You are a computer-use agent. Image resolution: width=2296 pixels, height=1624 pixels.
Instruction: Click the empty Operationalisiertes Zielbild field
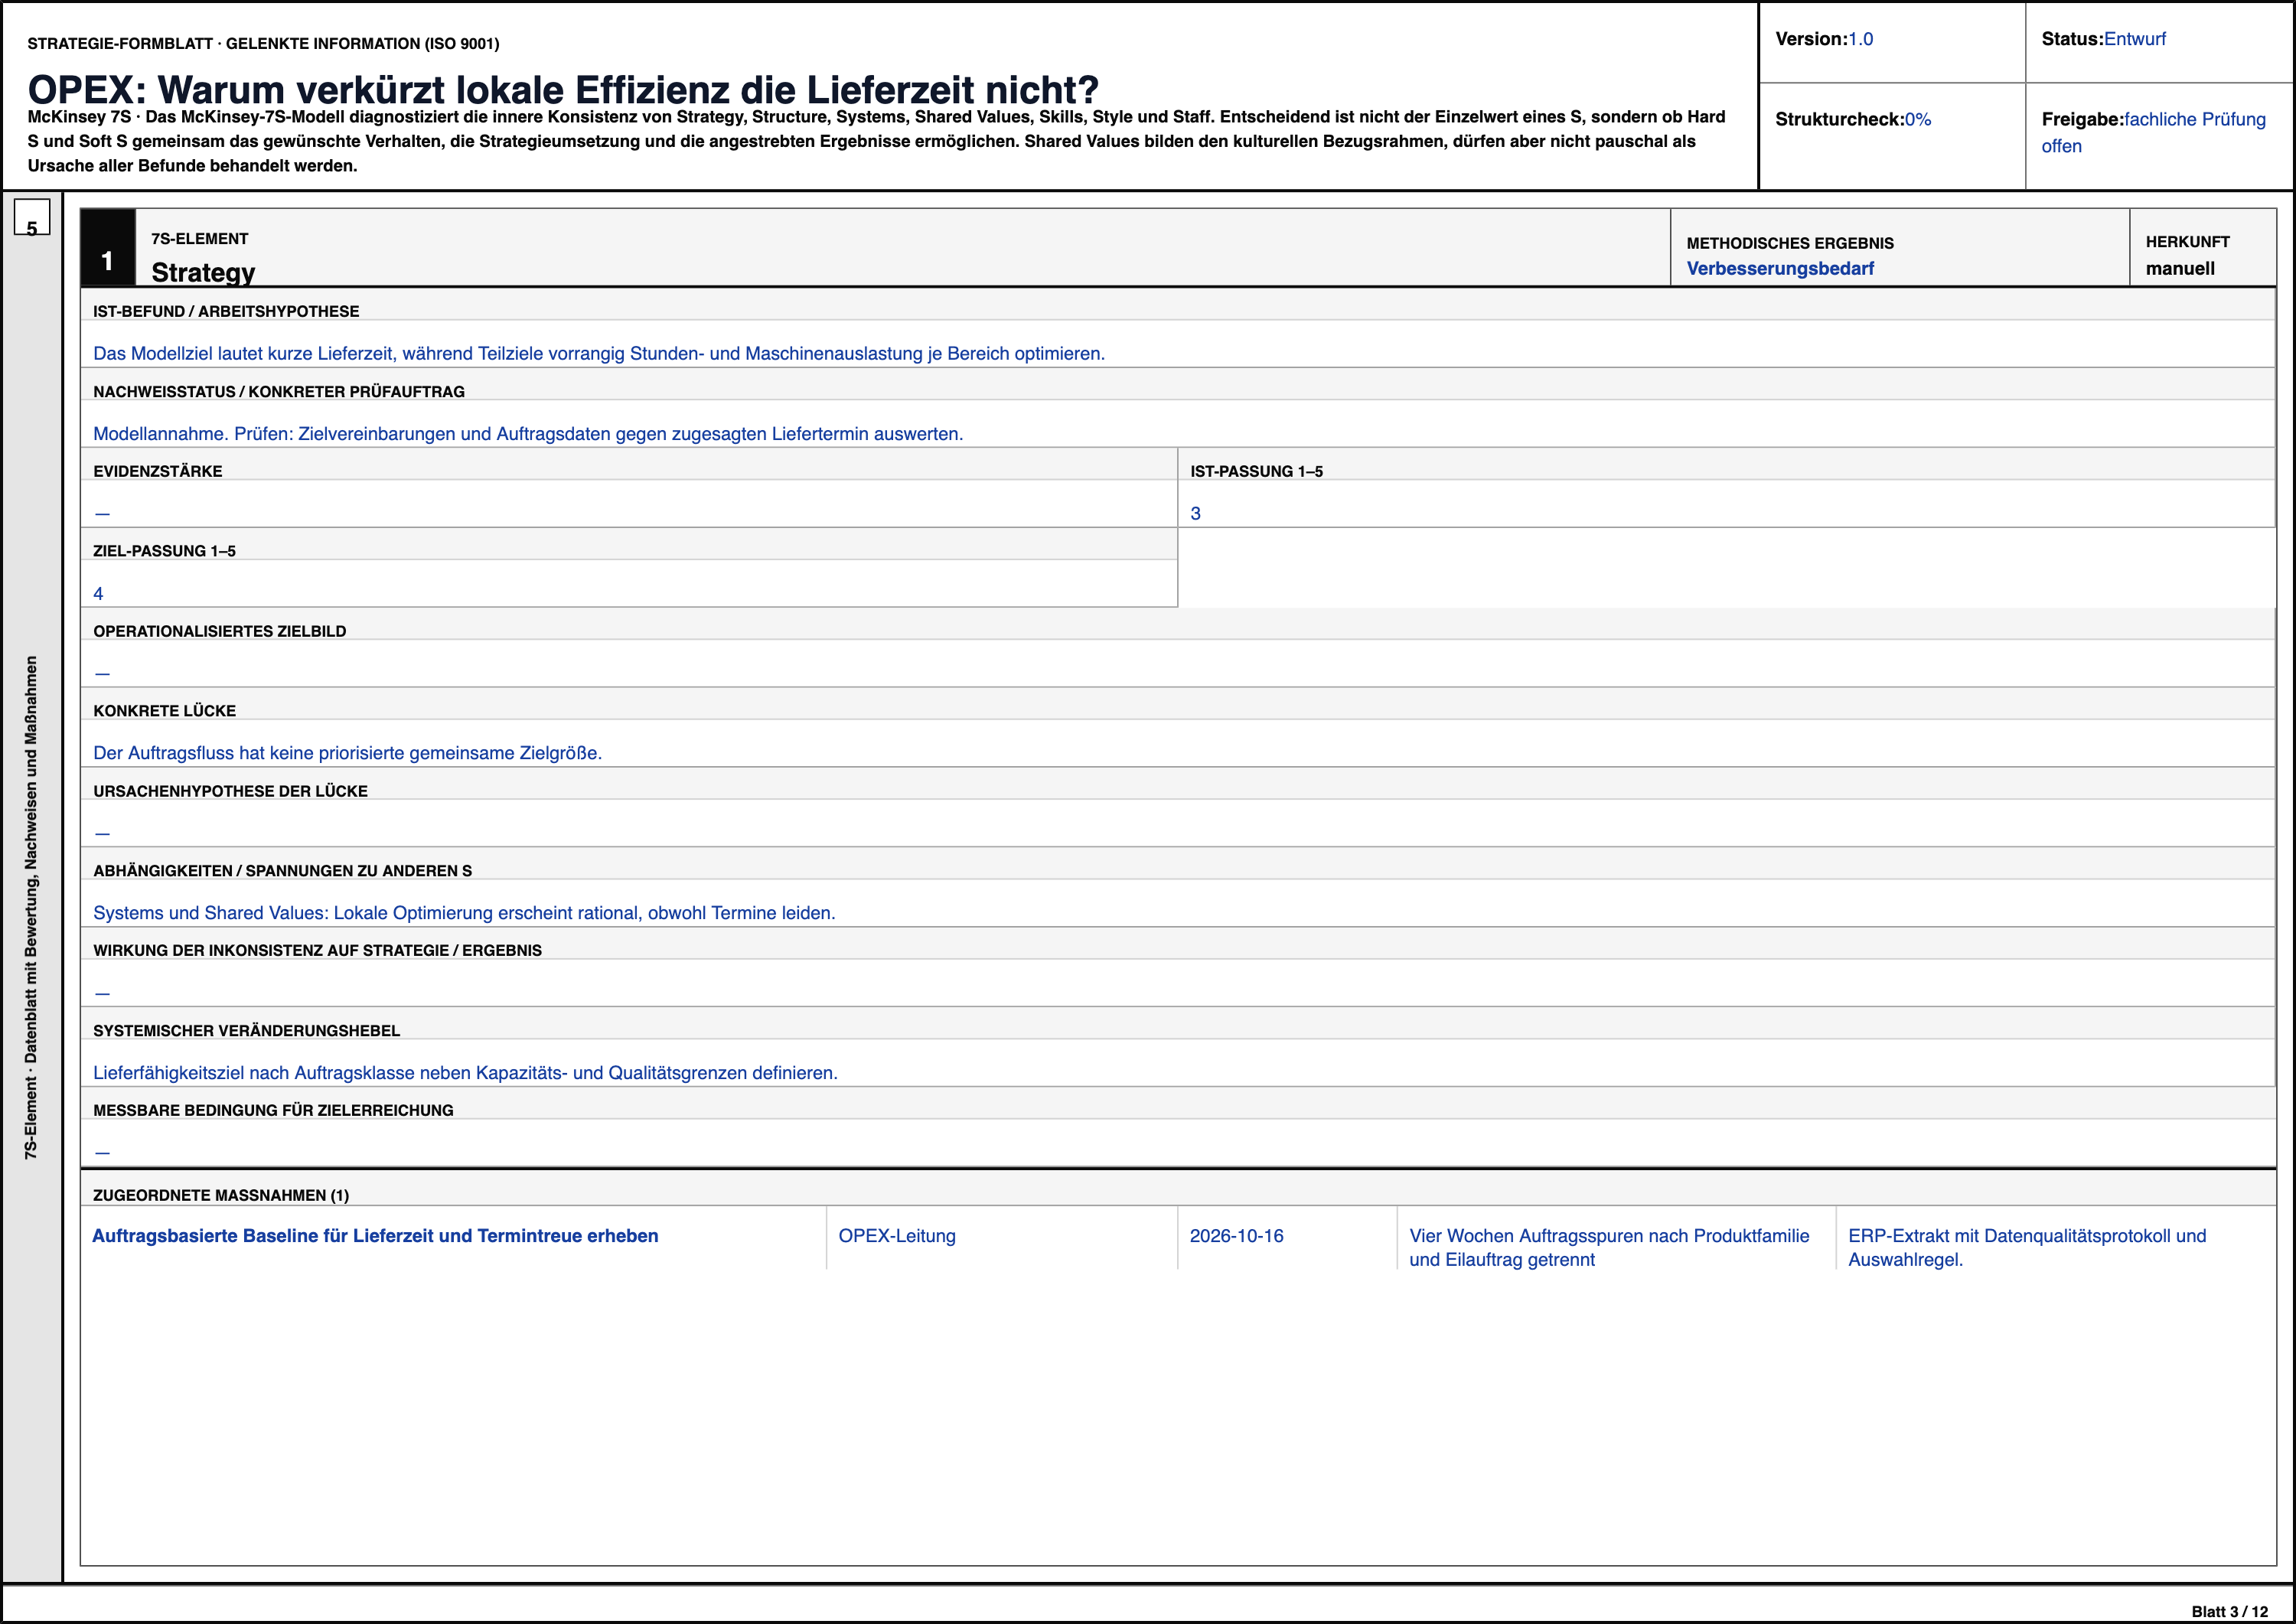pos(1177,664)
